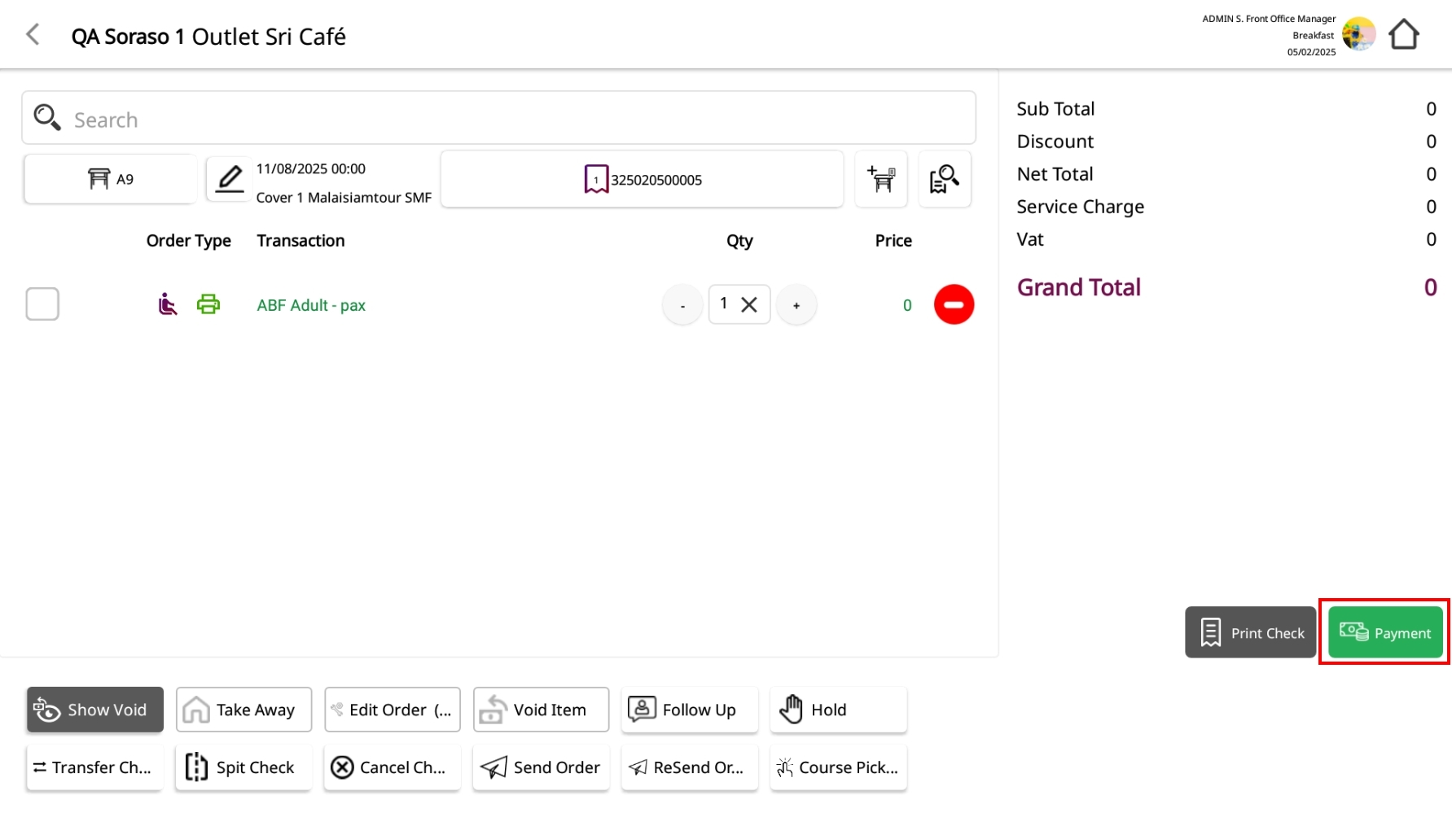This screenshot has width=1452, height=817.
Task: Decrease quantity with the minus button
Action: point(682,305)
